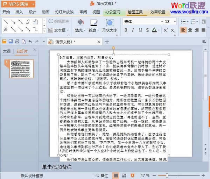Image resolution: width=210 pixels, height=179 pixels.
Task: Open the 效果设置 tab
Action: [x=158, y=12]
